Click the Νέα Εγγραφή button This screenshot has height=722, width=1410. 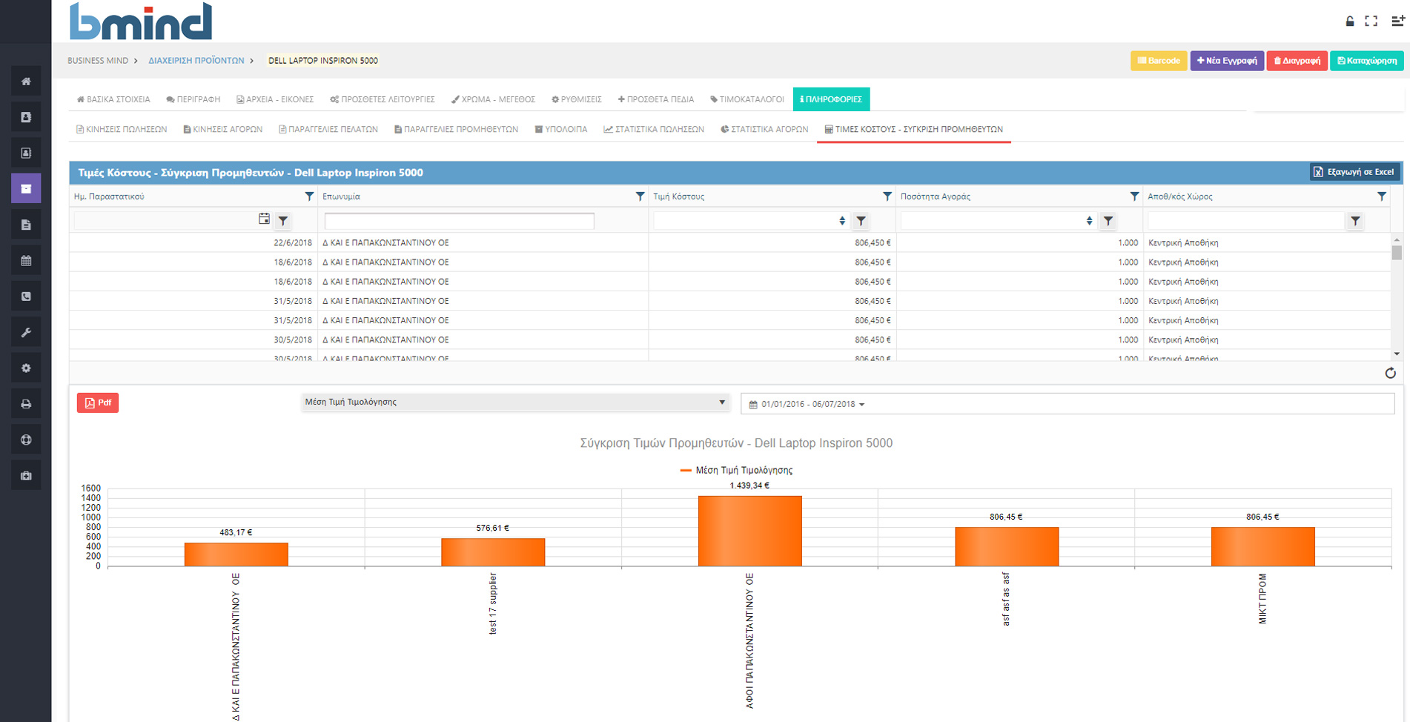(1227, 61)
